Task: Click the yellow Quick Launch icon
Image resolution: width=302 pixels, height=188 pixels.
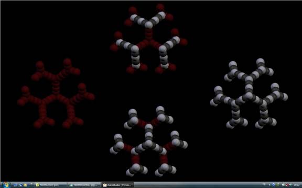Action: click(x=25, y=185)
